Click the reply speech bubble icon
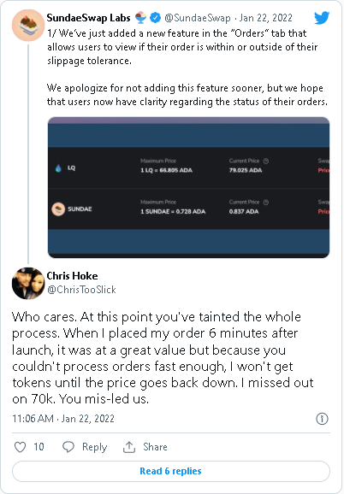The height and width of the screenshot is (494, 344). 68,447
